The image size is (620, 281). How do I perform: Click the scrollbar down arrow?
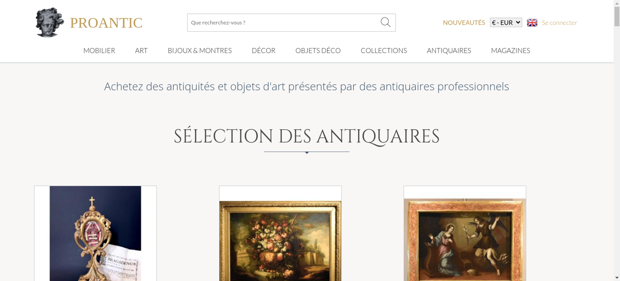[x=617, y=278]
